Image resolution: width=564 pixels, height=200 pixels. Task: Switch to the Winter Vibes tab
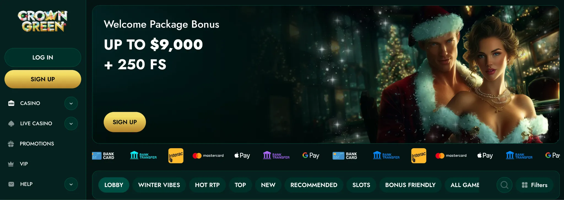click(159, 185)
